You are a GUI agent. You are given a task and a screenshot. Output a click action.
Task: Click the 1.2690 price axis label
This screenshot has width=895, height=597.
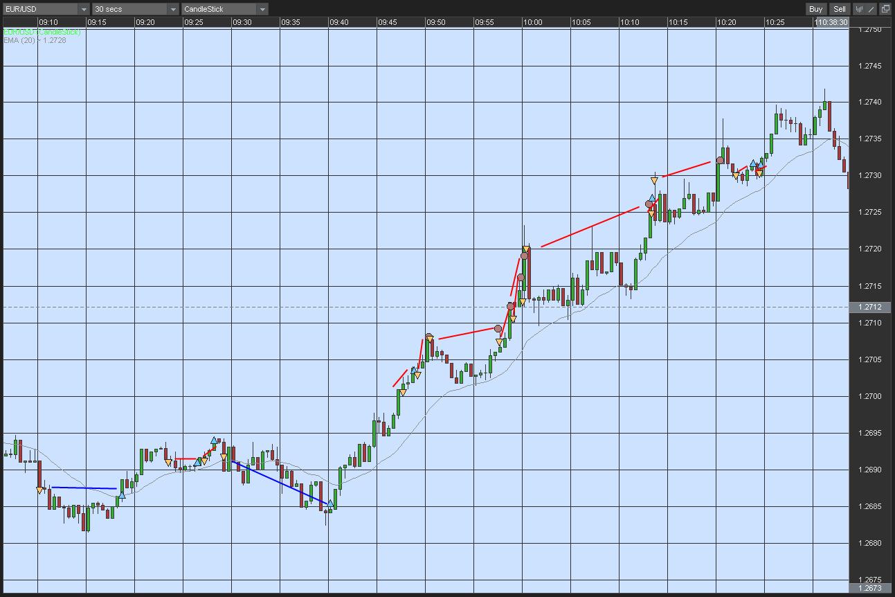[x=869, y=470]
